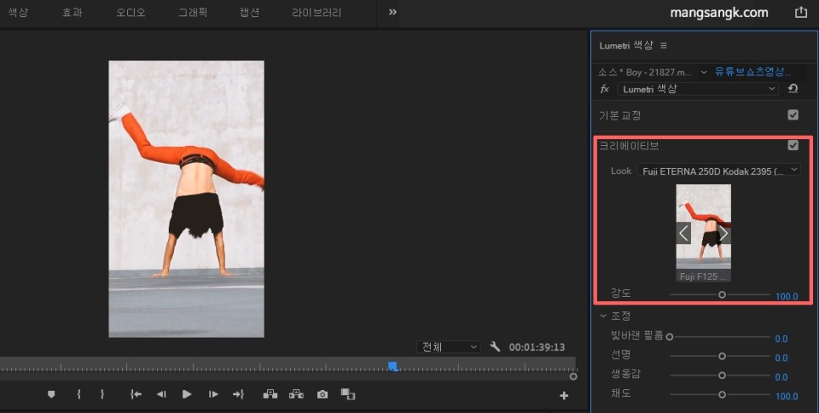Click the 빛바랜 필름 value 0.0
Viewport: 819px width, 413px height.
point(781,338)
